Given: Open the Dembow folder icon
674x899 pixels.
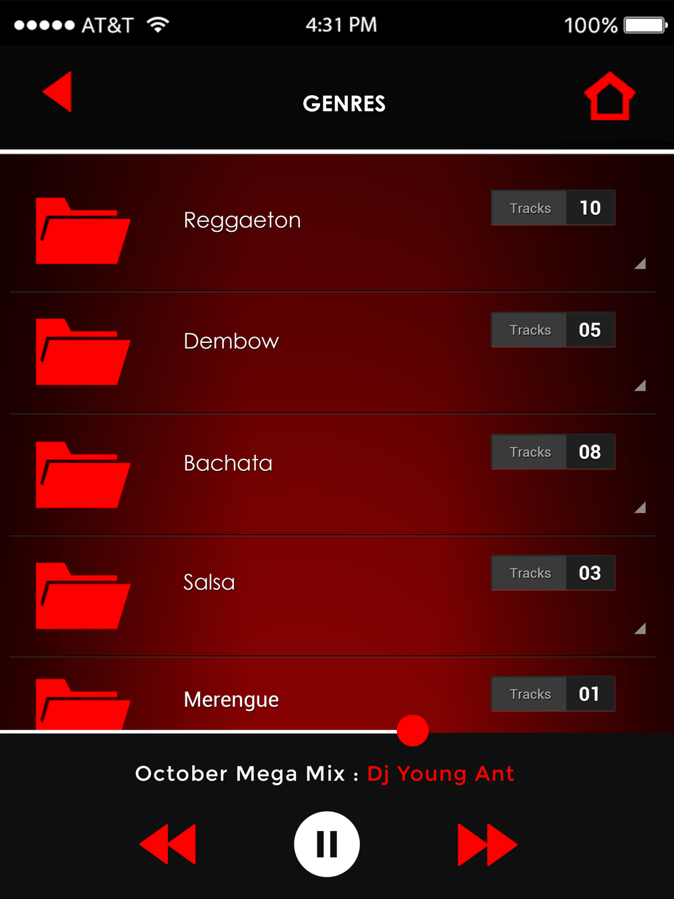Looking at the screenshot, I should pyautogui.click(x=83, y=352).
